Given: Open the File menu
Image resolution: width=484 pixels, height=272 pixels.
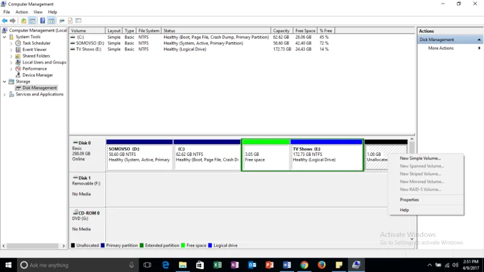Looking at the screenshot, I should (x=7, y=12).
